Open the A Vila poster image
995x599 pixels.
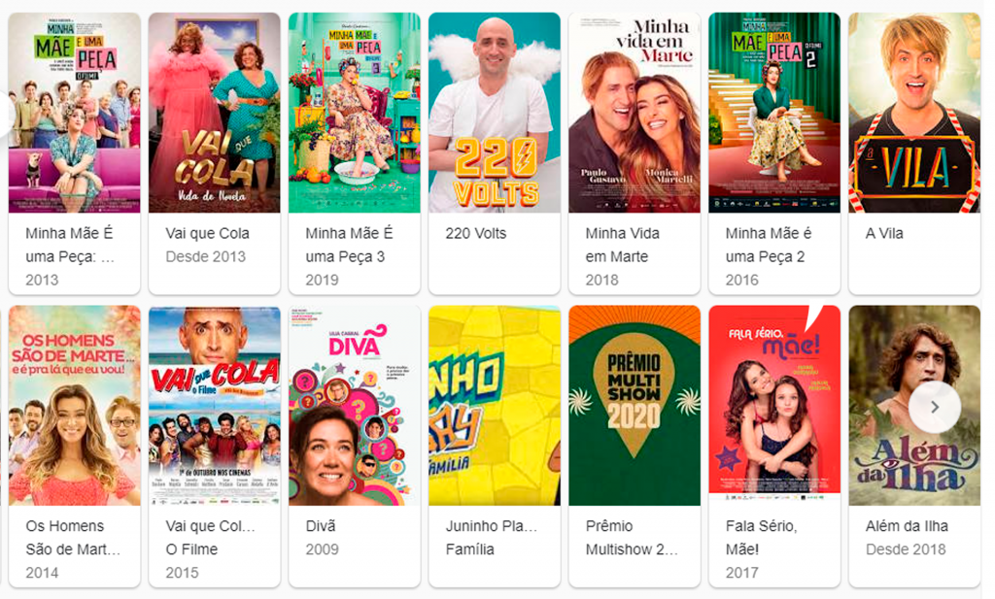[x=914, y=113]
